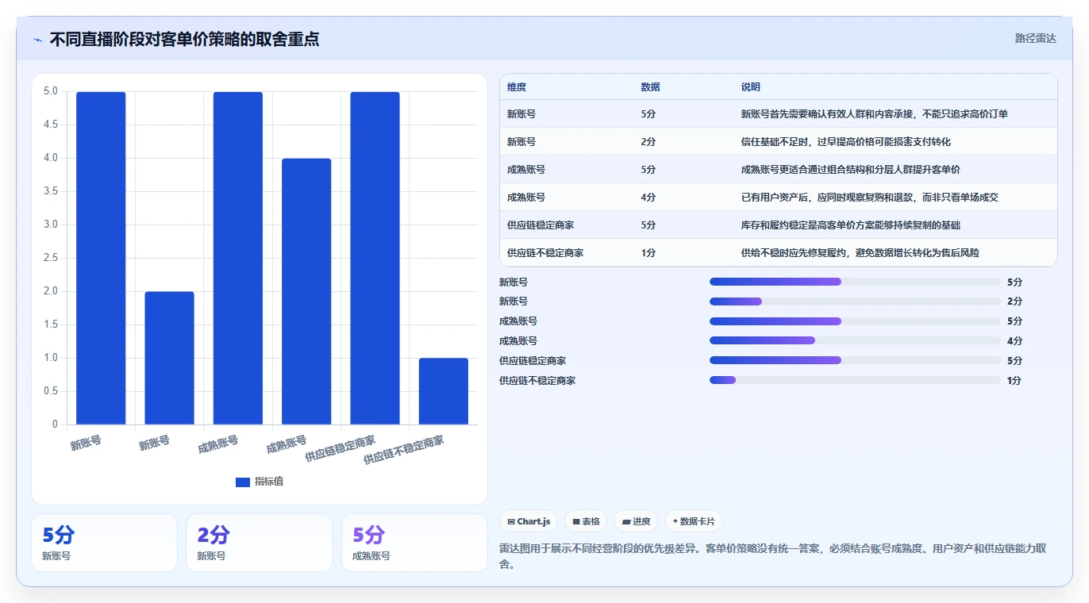Image resolution: width=1089 pixels, height=603 pixels.
Task: Click the 供应链稳定商家 chart bar
Action: pyautogui.click(x=375, y=258)
